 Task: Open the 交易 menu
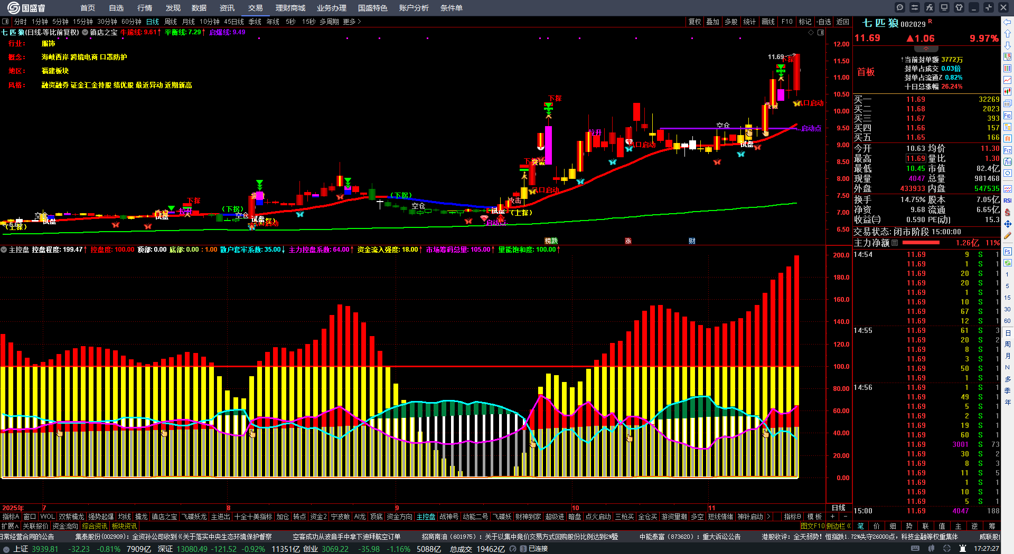coord(256,8)
